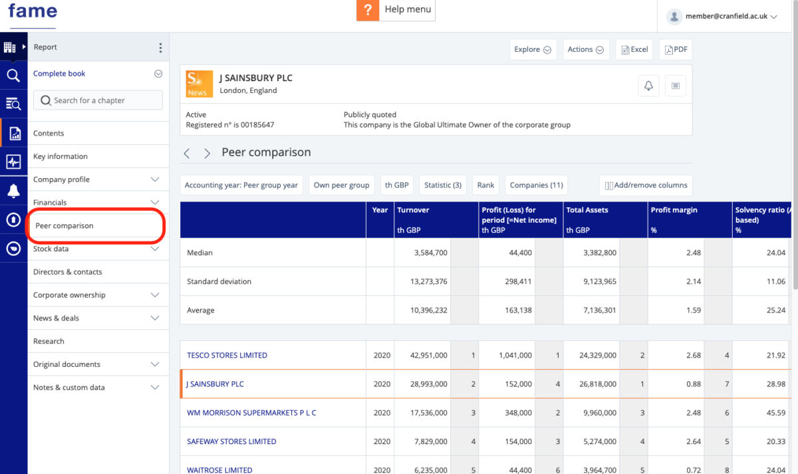This screenshot has width=798, height=474.
Task: Set a company alert using the bell icon
Action: coord(648,86)
